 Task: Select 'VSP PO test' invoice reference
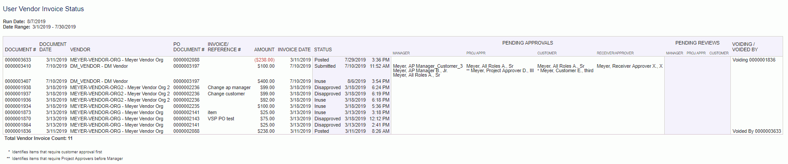coord(221,119)
